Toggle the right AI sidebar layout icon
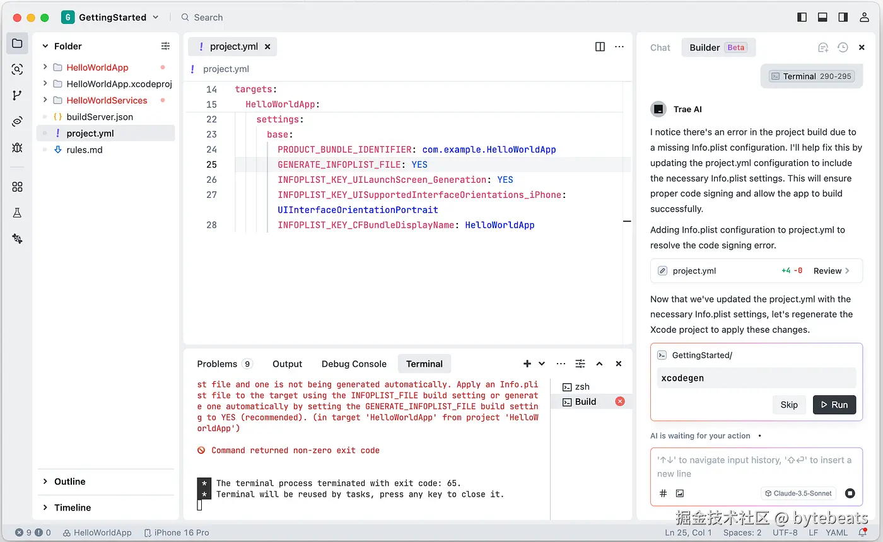The width and height of the screenshot is (883, 542). pos(843,17)
